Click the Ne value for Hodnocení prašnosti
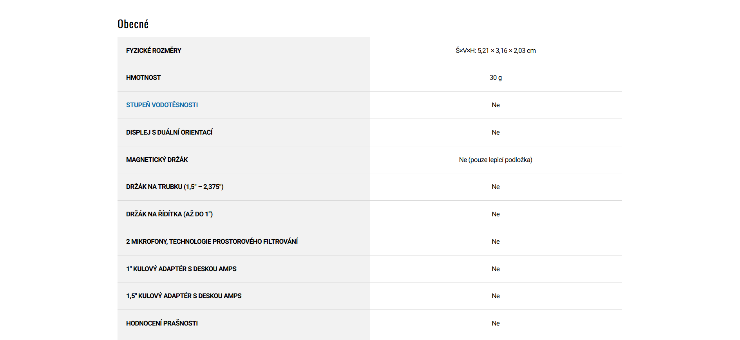The height and width of the screenshot is (340, 740). tap(496, 323)
